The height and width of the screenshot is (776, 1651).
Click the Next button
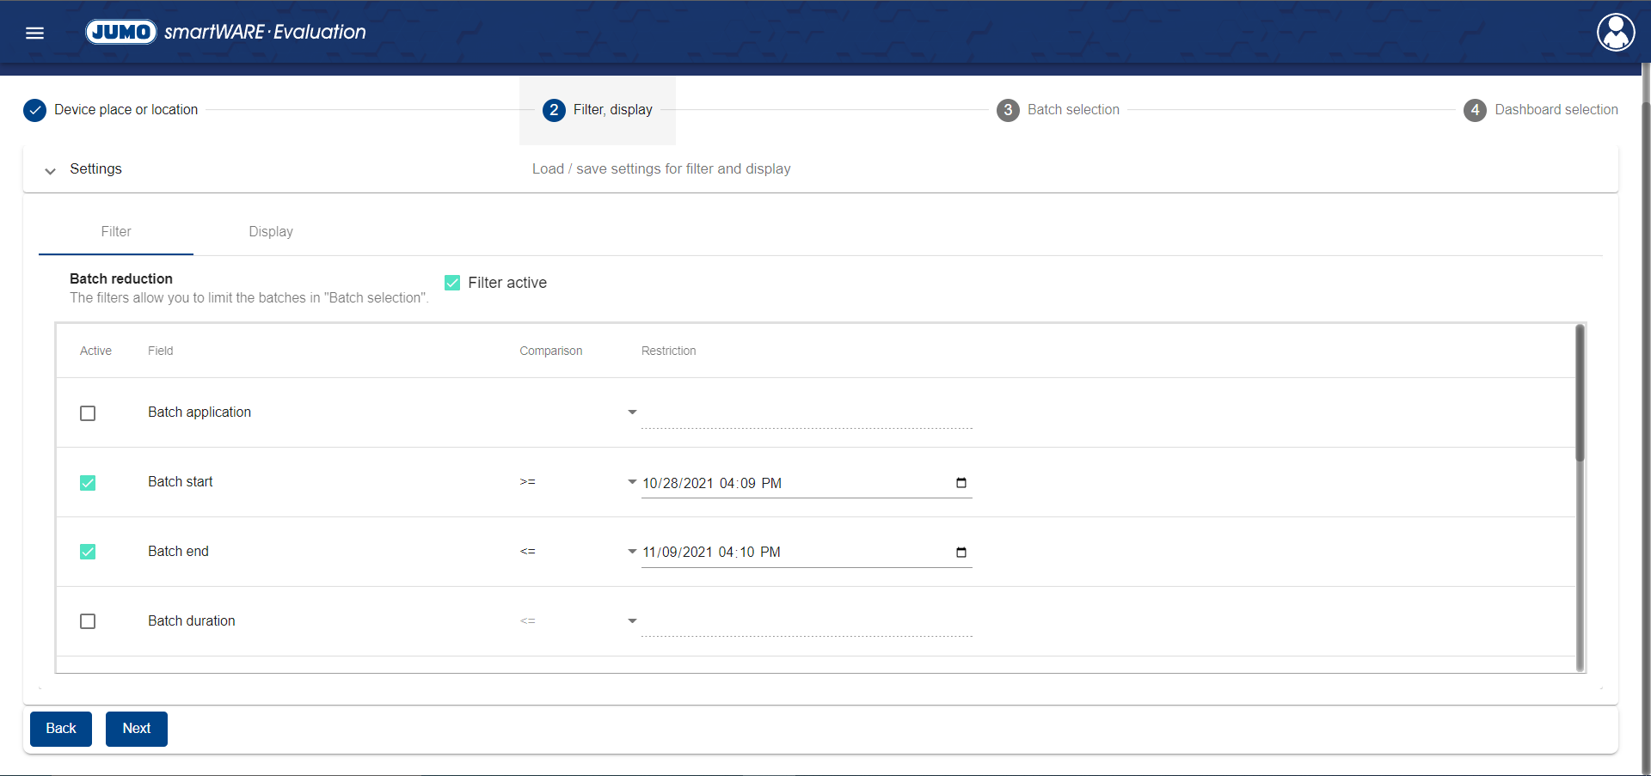point(136,729)
